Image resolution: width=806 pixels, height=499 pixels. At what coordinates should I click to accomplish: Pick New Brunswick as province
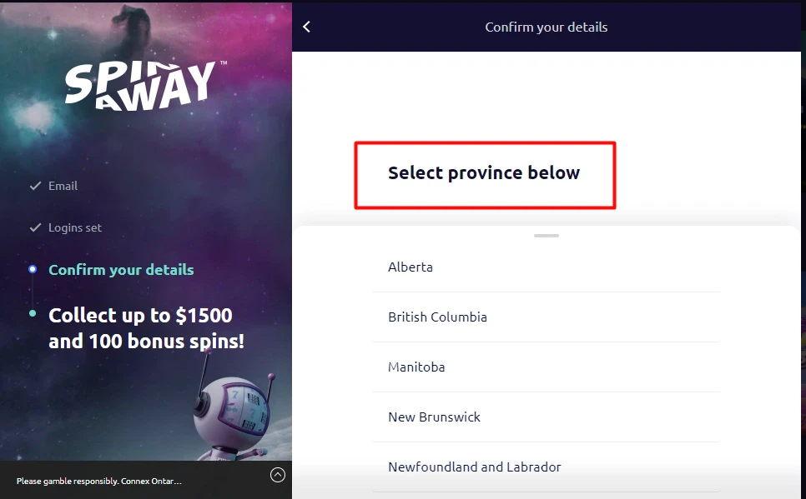546,417
